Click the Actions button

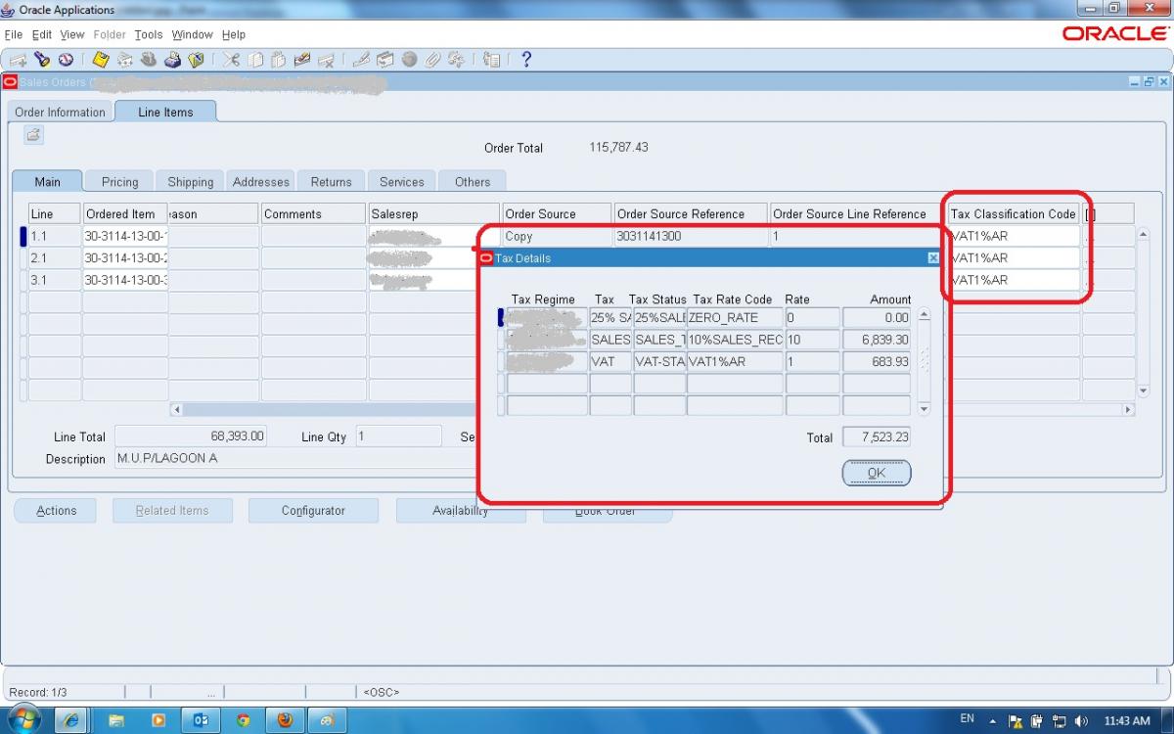pos(57,510)
